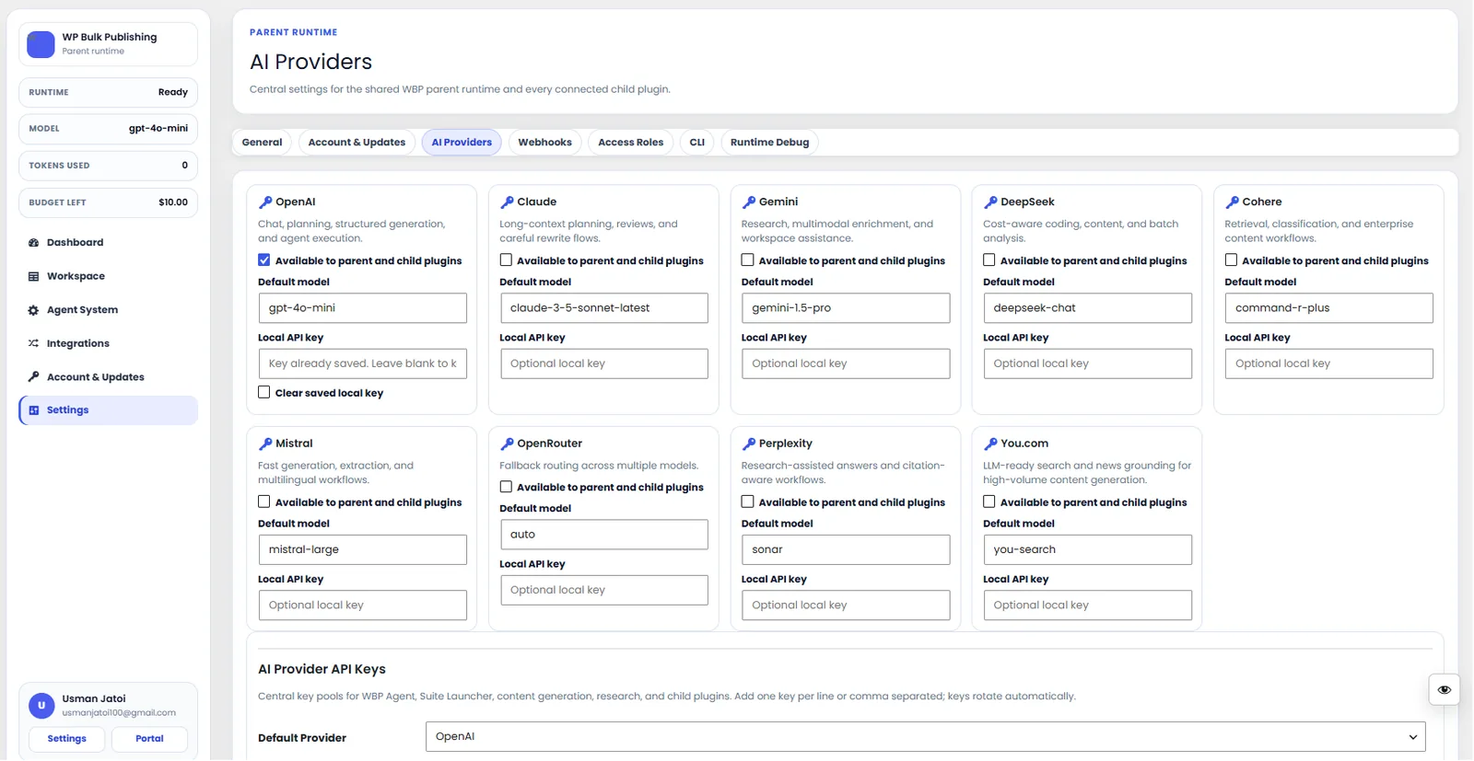Viewport: 1474px width, 761px height.
Task: Click the OpenAI key icon
Action: [265, 202]
